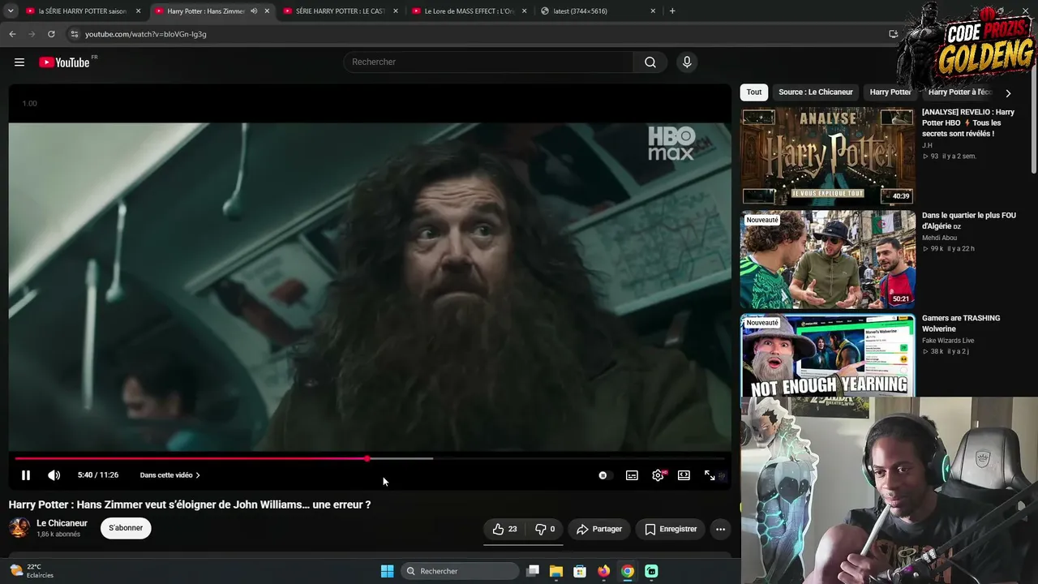Click the search magnifier button
Image resolution: width=1038 pixels, height=584 pixels.
(650, 62)
